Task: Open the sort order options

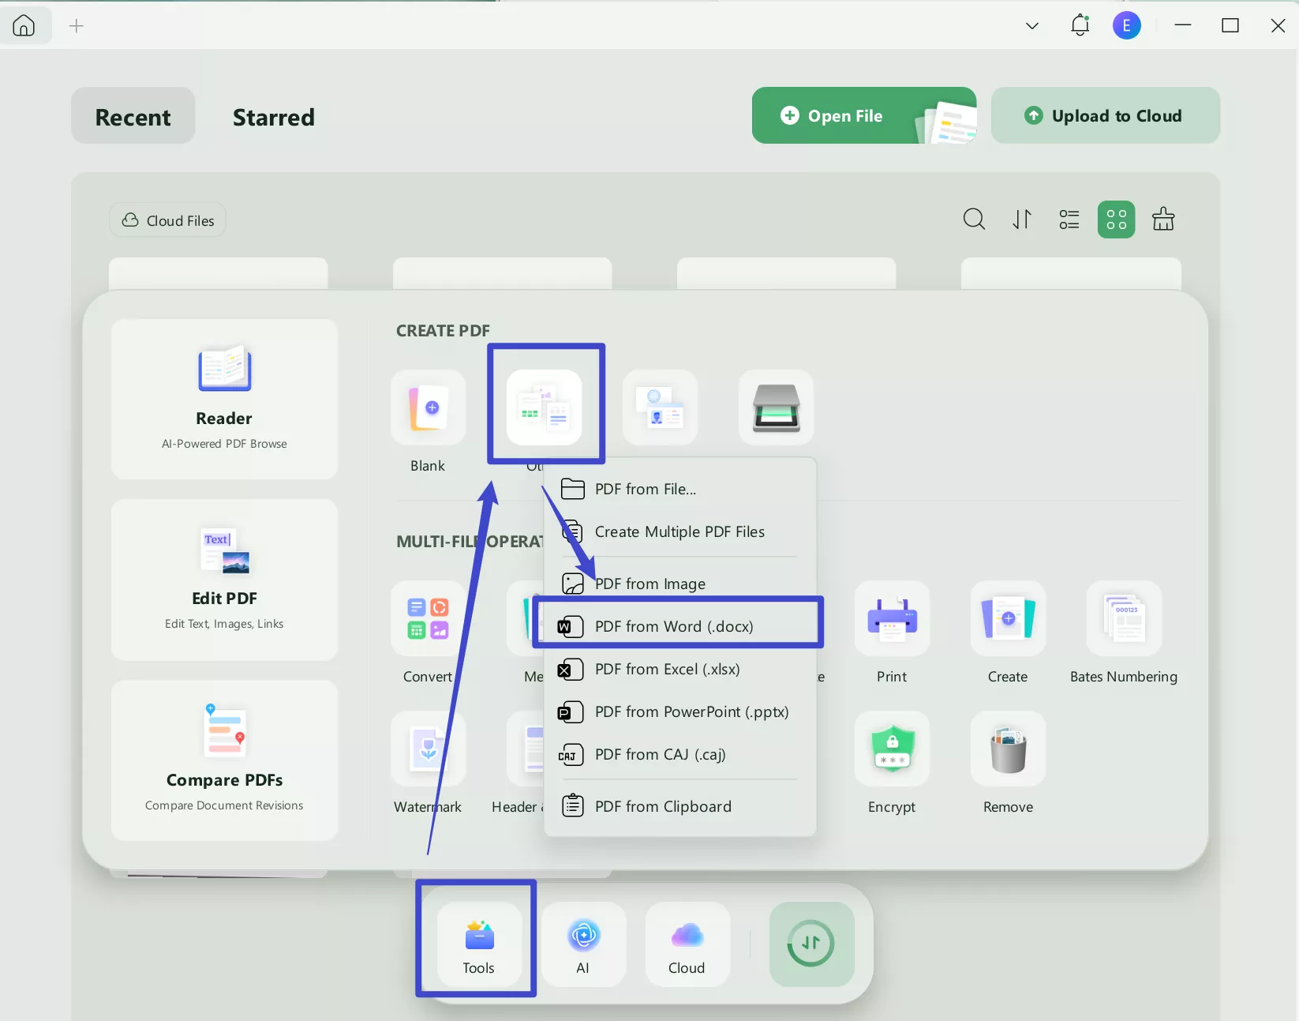Action: (x=1022, y=220)
